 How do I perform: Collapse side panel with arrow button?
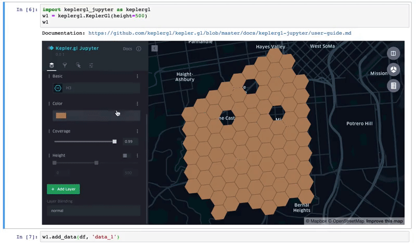pos(154,48)
